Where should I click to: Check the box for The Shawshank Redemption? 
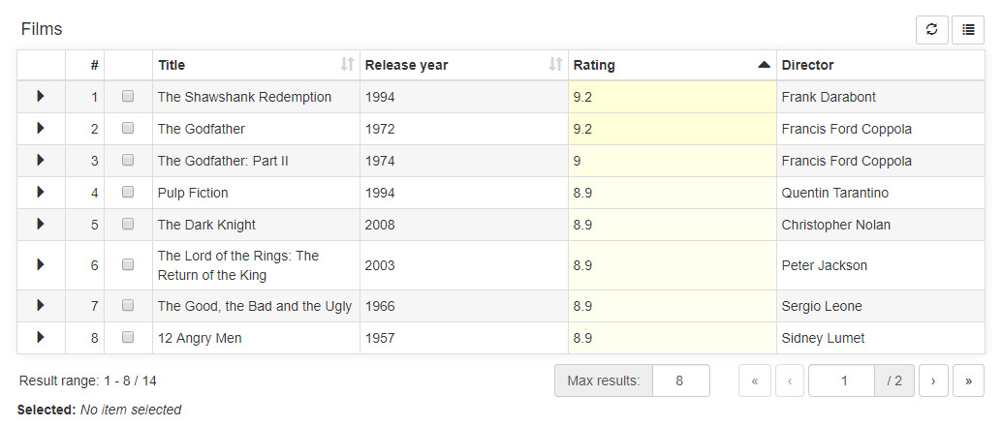[128, 97]
